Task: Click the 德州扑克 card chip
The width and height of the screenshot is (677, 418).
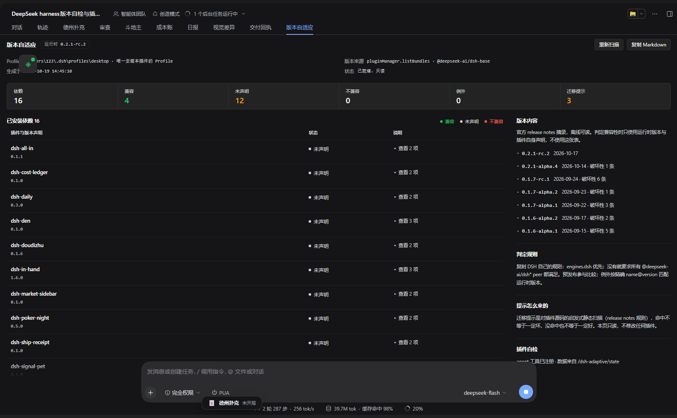Action: tap(232, 403)
